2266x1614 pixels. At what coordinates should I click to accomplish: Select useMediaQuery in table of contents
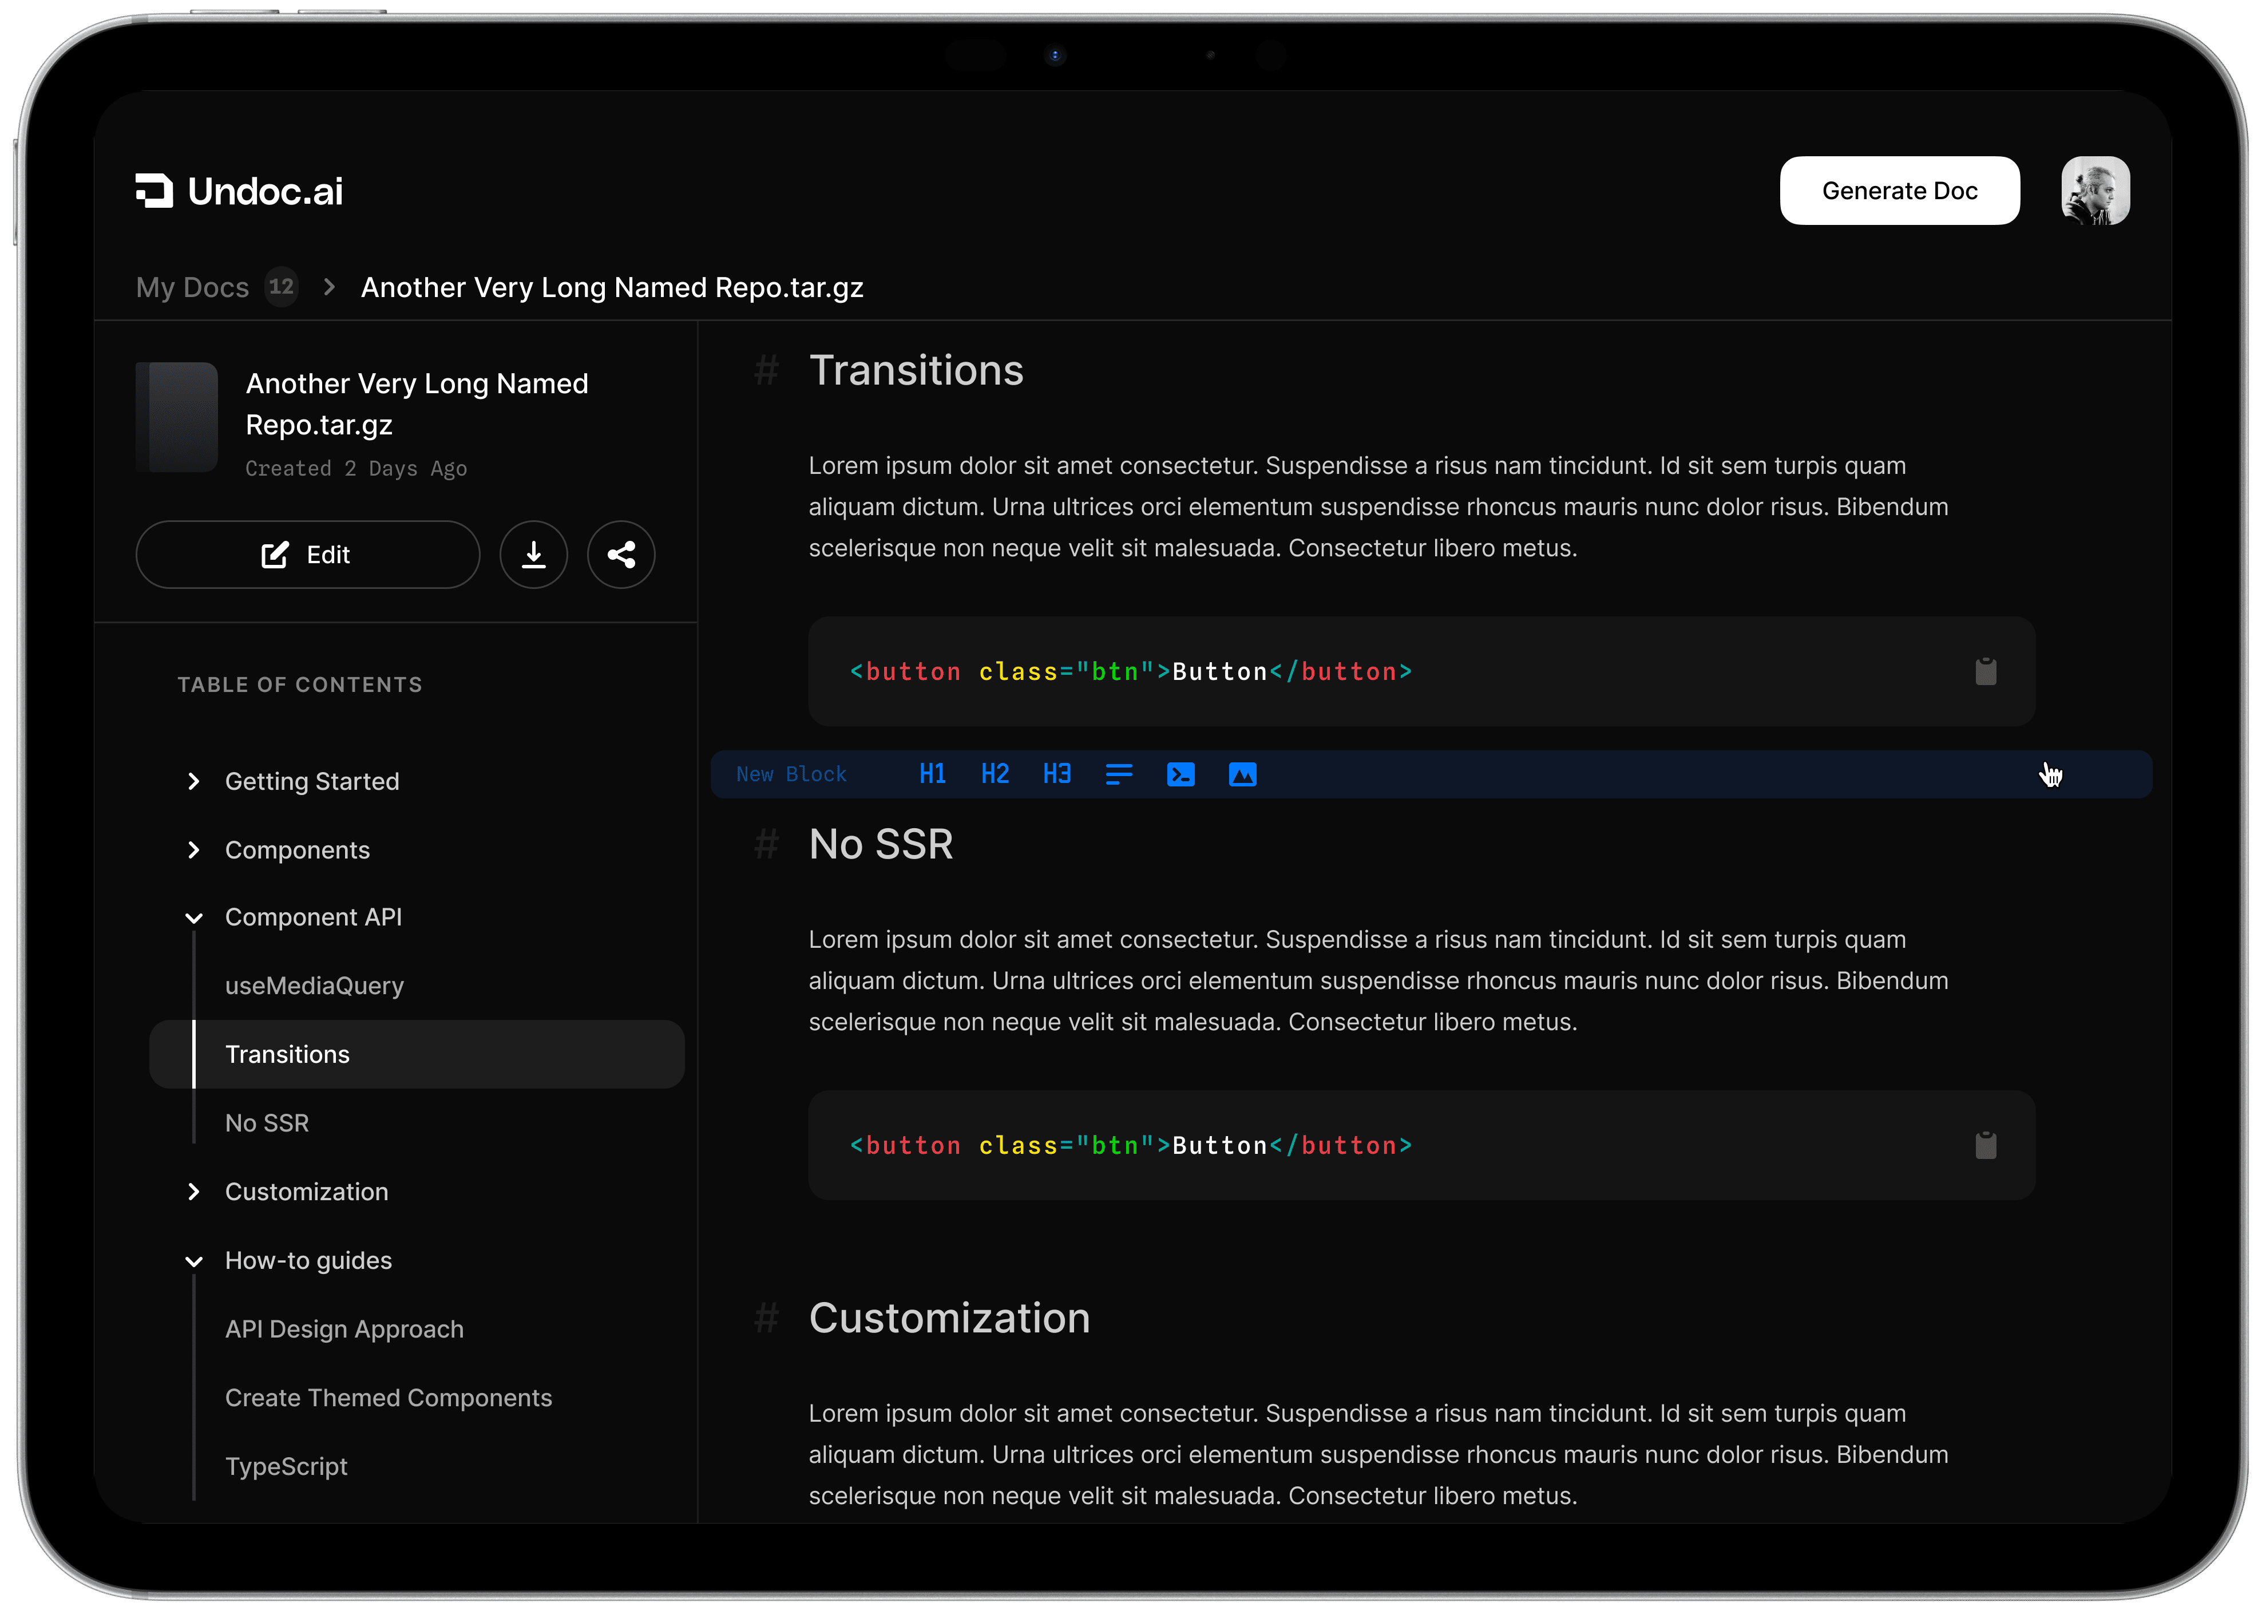pyautogui.click(x=314, y=986)
